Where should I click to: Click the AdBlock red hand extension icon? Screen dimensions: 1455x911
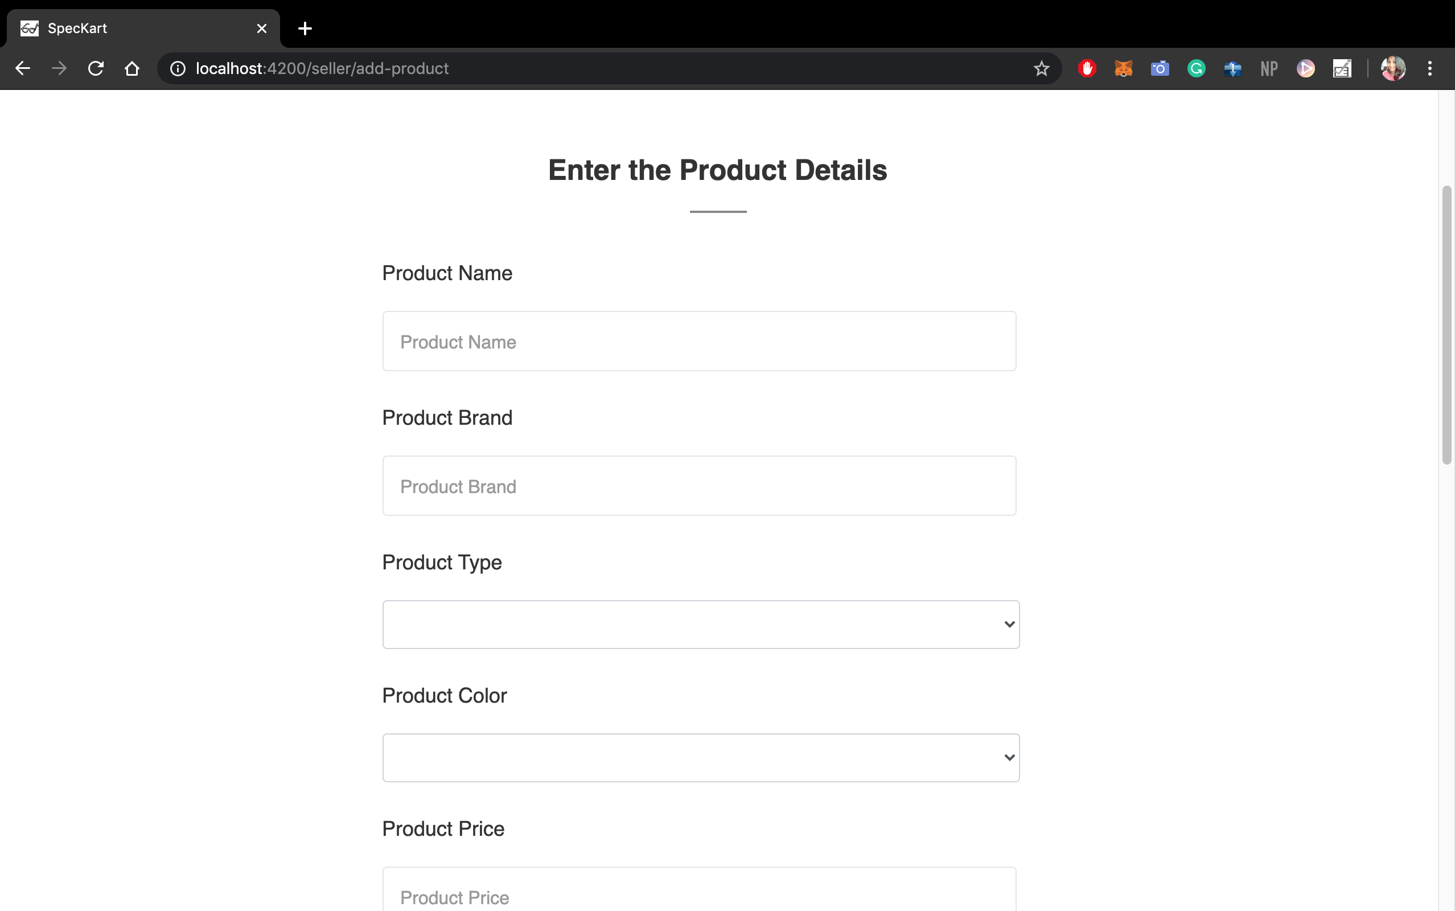click(x=1087, y=69)
